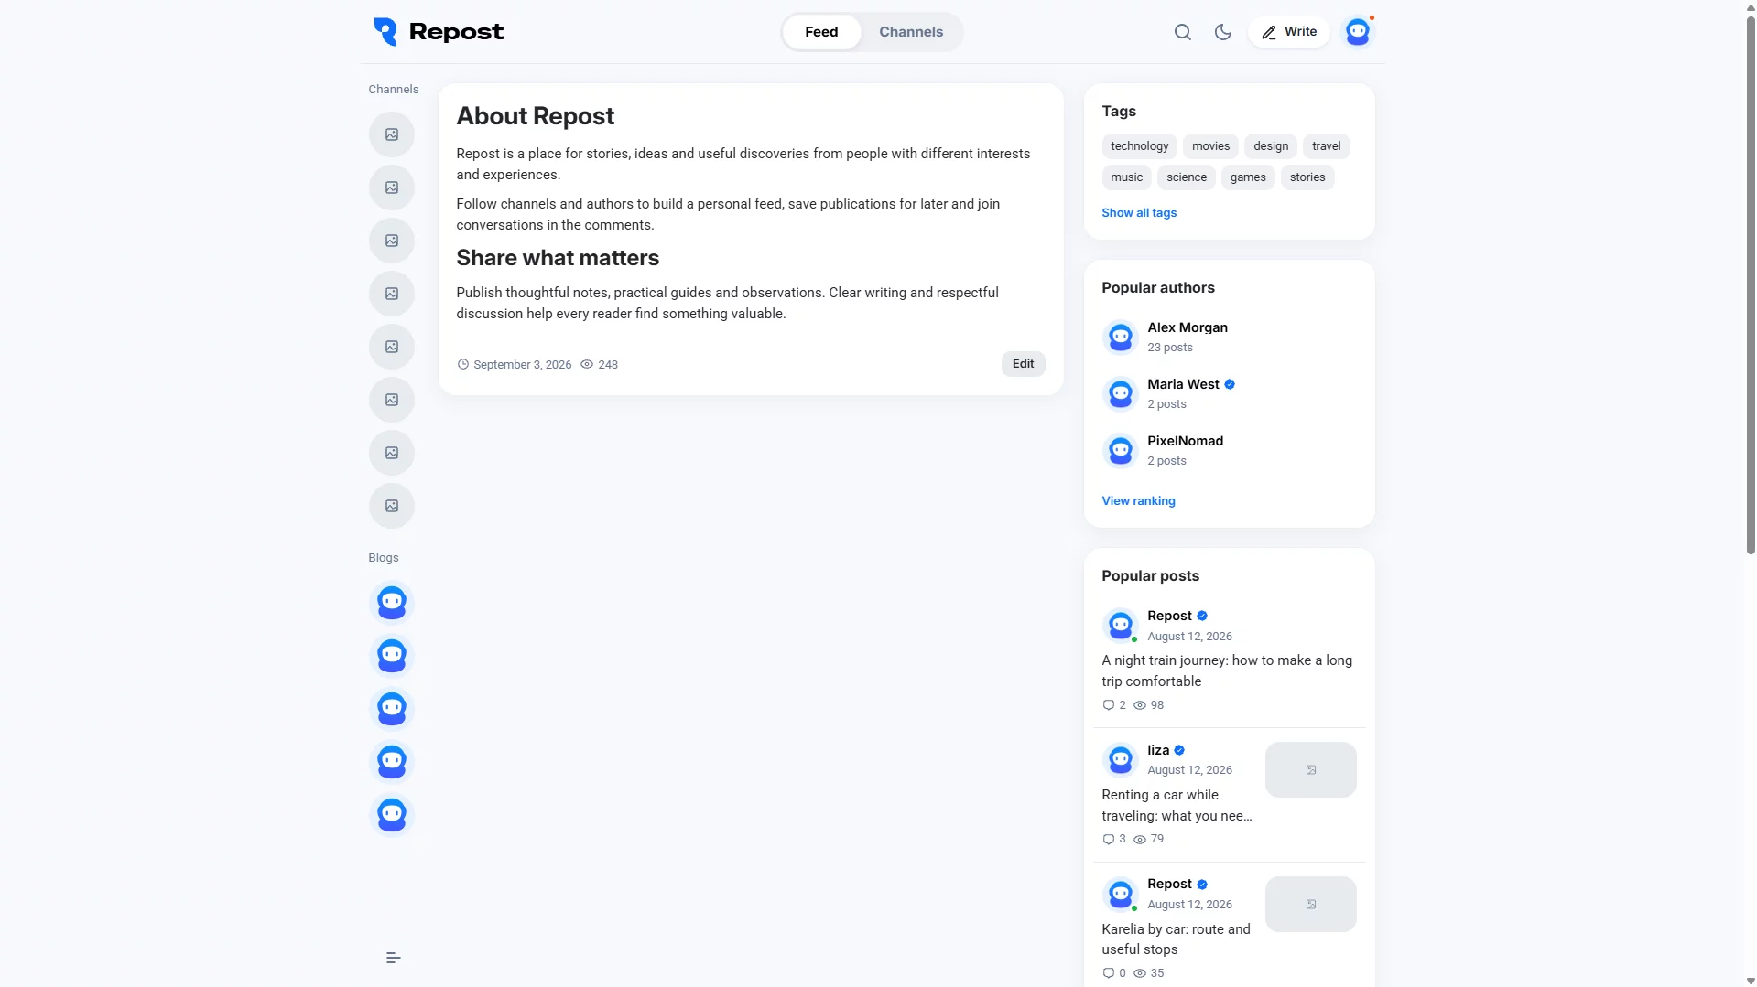Viewport: 1757px width, 987px height.
Task: Click Repost avatar on the Karelia post
Action: [1120, 894]
